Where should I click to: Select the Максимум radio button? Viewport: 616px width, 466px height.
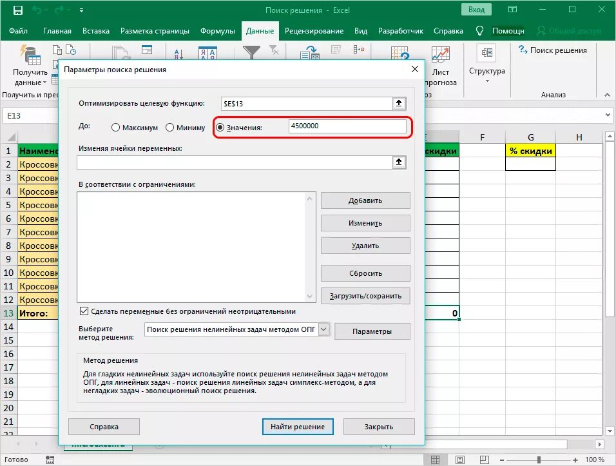(x=115, y=128)
